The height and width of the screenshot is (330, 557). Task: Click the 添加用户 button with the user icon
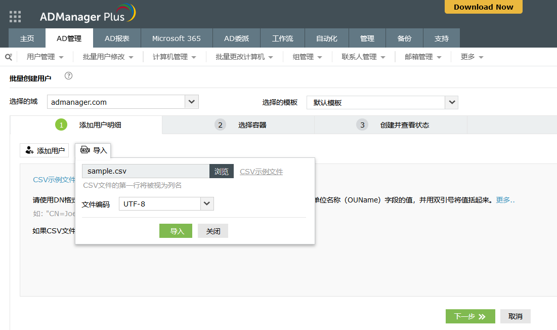45,151
